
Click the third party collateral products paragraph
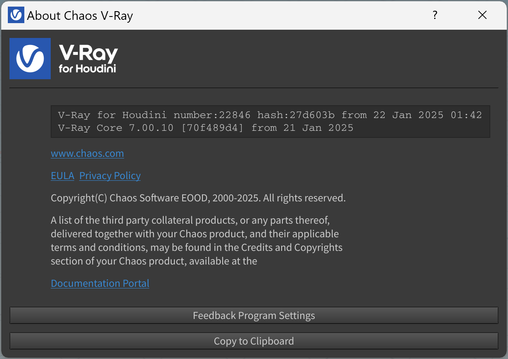tap(197, 241)
